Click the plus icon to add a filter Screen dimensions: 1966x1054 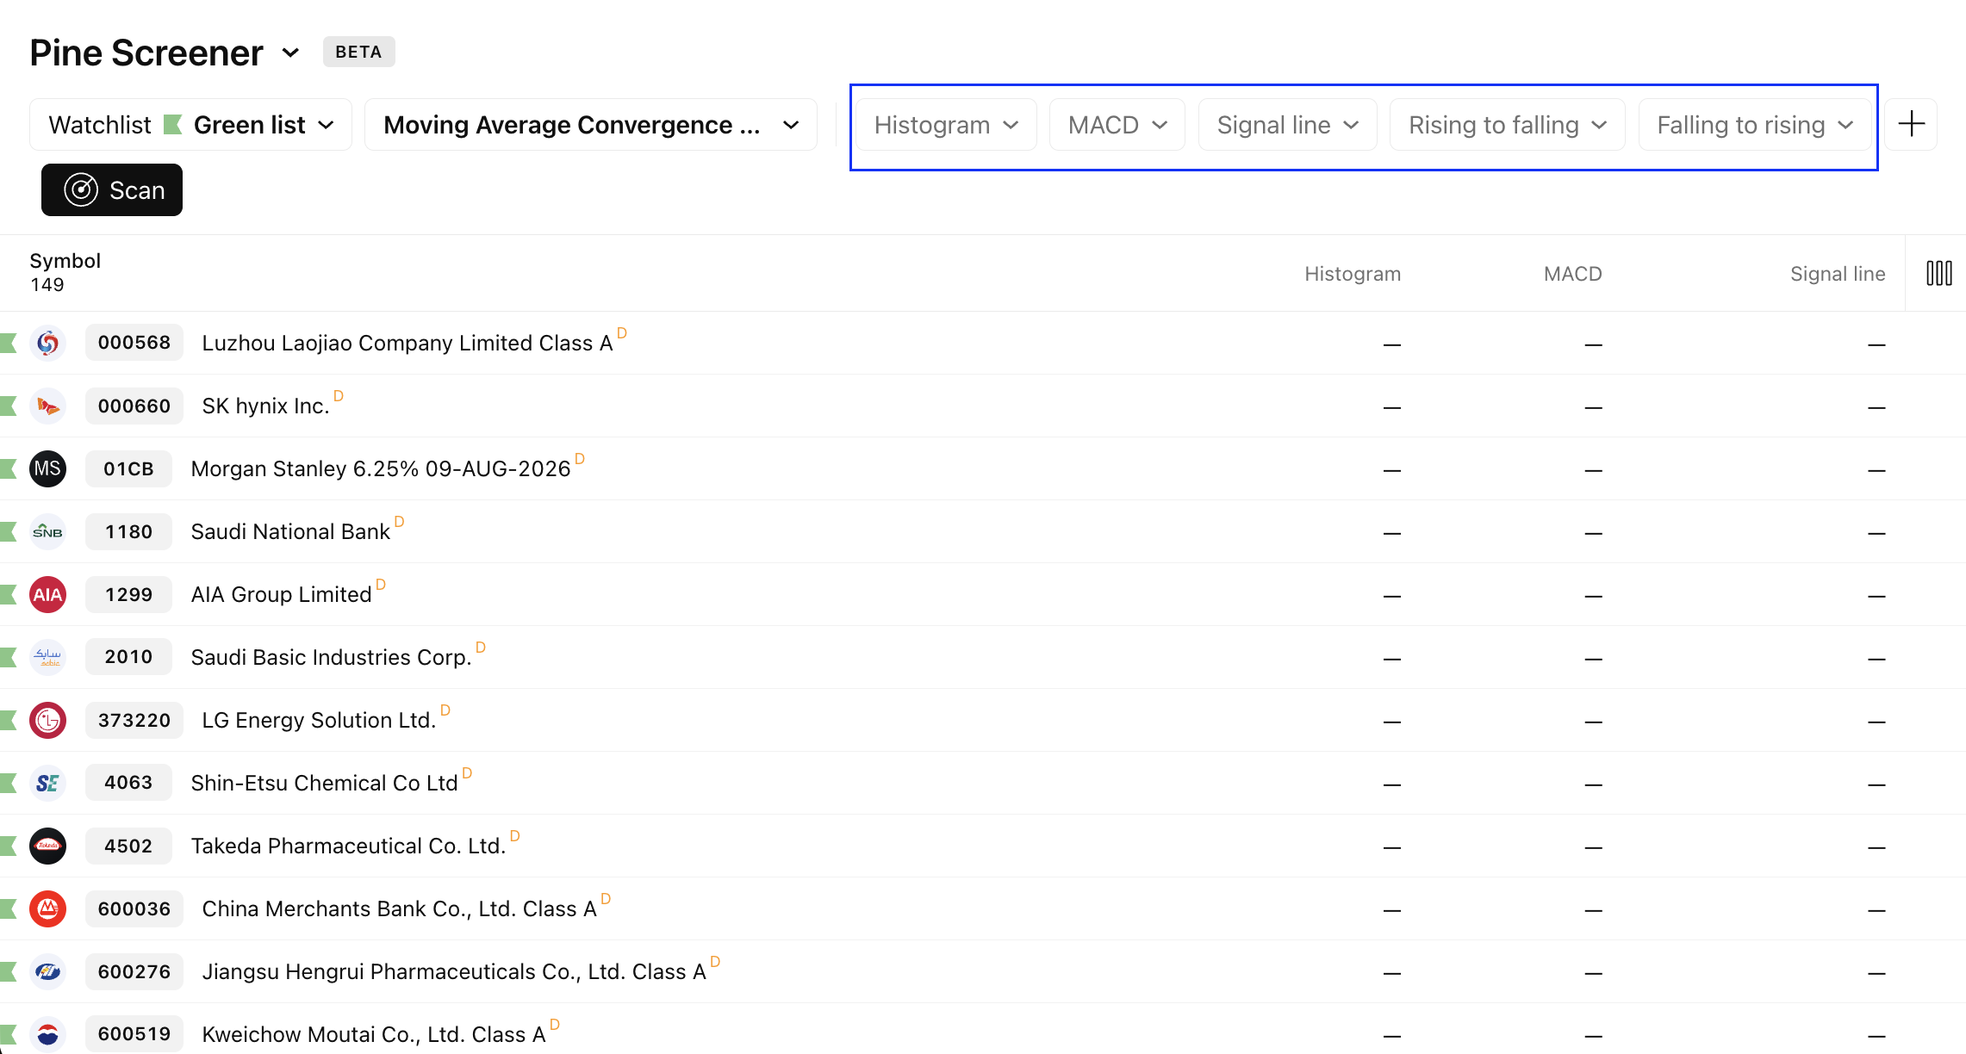click(1911, 124)
